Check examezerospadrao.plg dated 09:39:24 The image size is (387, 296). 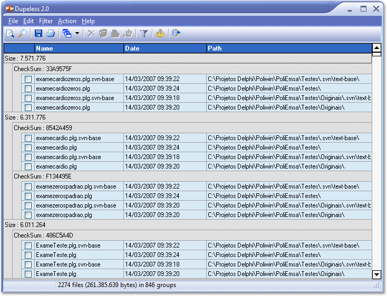click(28, 196)
